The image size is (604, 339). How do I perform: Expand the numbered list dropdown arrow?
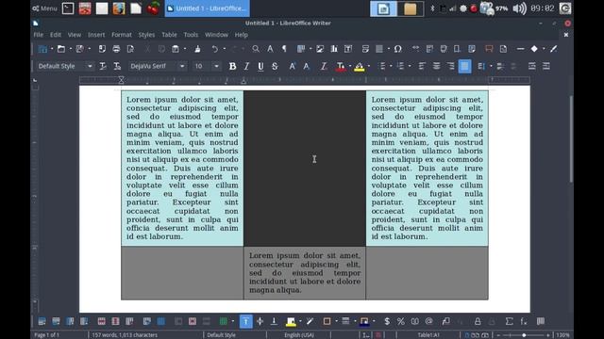coord(409,66)
